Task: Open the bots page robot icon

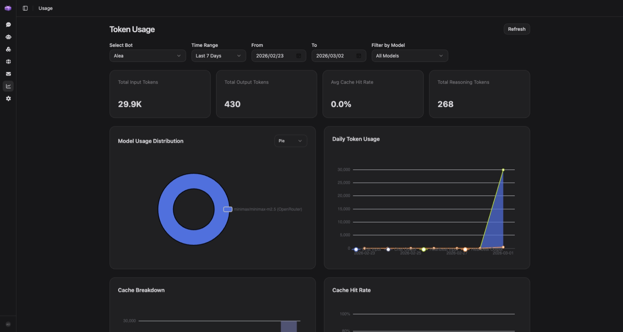Action: click(x=8, y=37)
